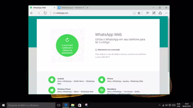Click the WhatsApp Web page heading

pos(109,35)
